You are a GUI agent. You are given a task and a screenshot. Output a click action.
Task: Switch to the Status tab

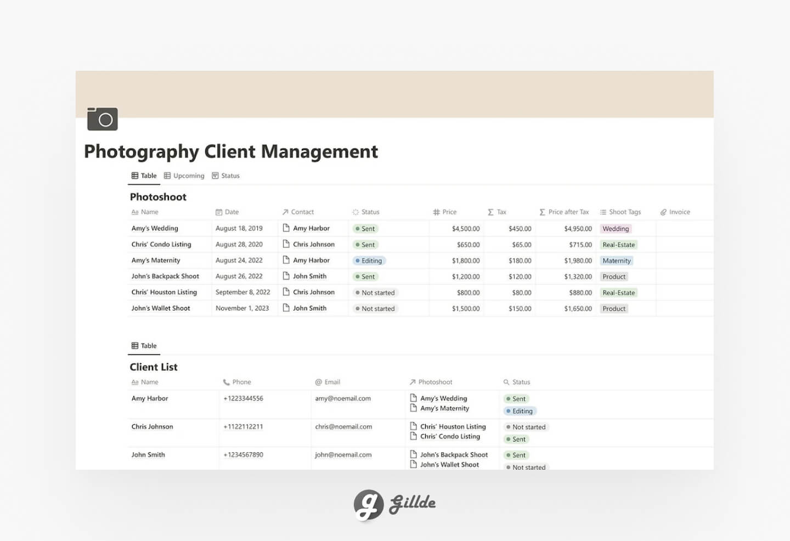225,176
